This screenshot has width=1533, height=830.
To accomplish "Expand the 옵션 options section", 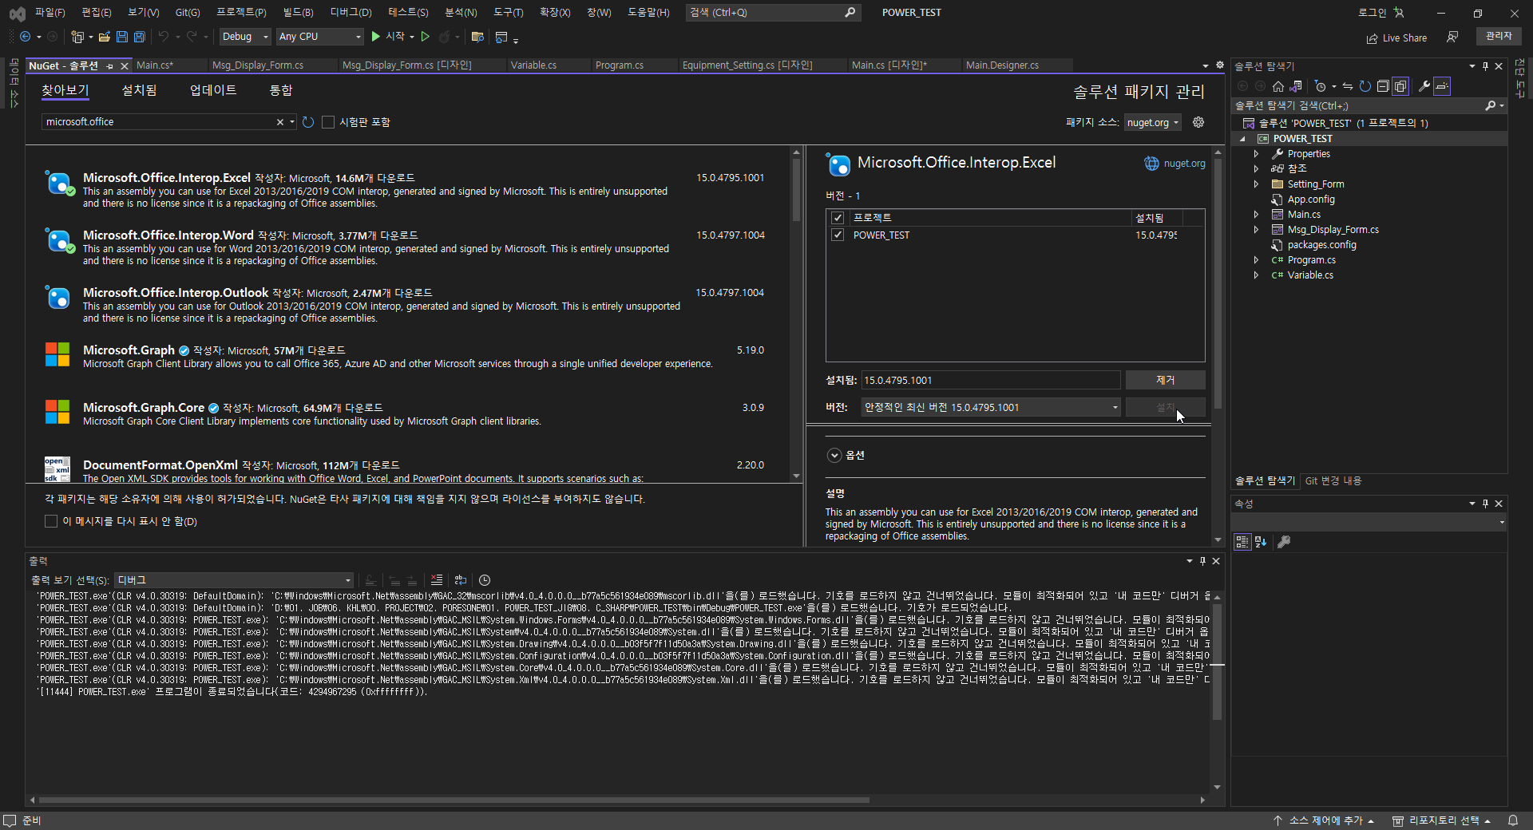I will pyautogui.click(x=834, y=455).
